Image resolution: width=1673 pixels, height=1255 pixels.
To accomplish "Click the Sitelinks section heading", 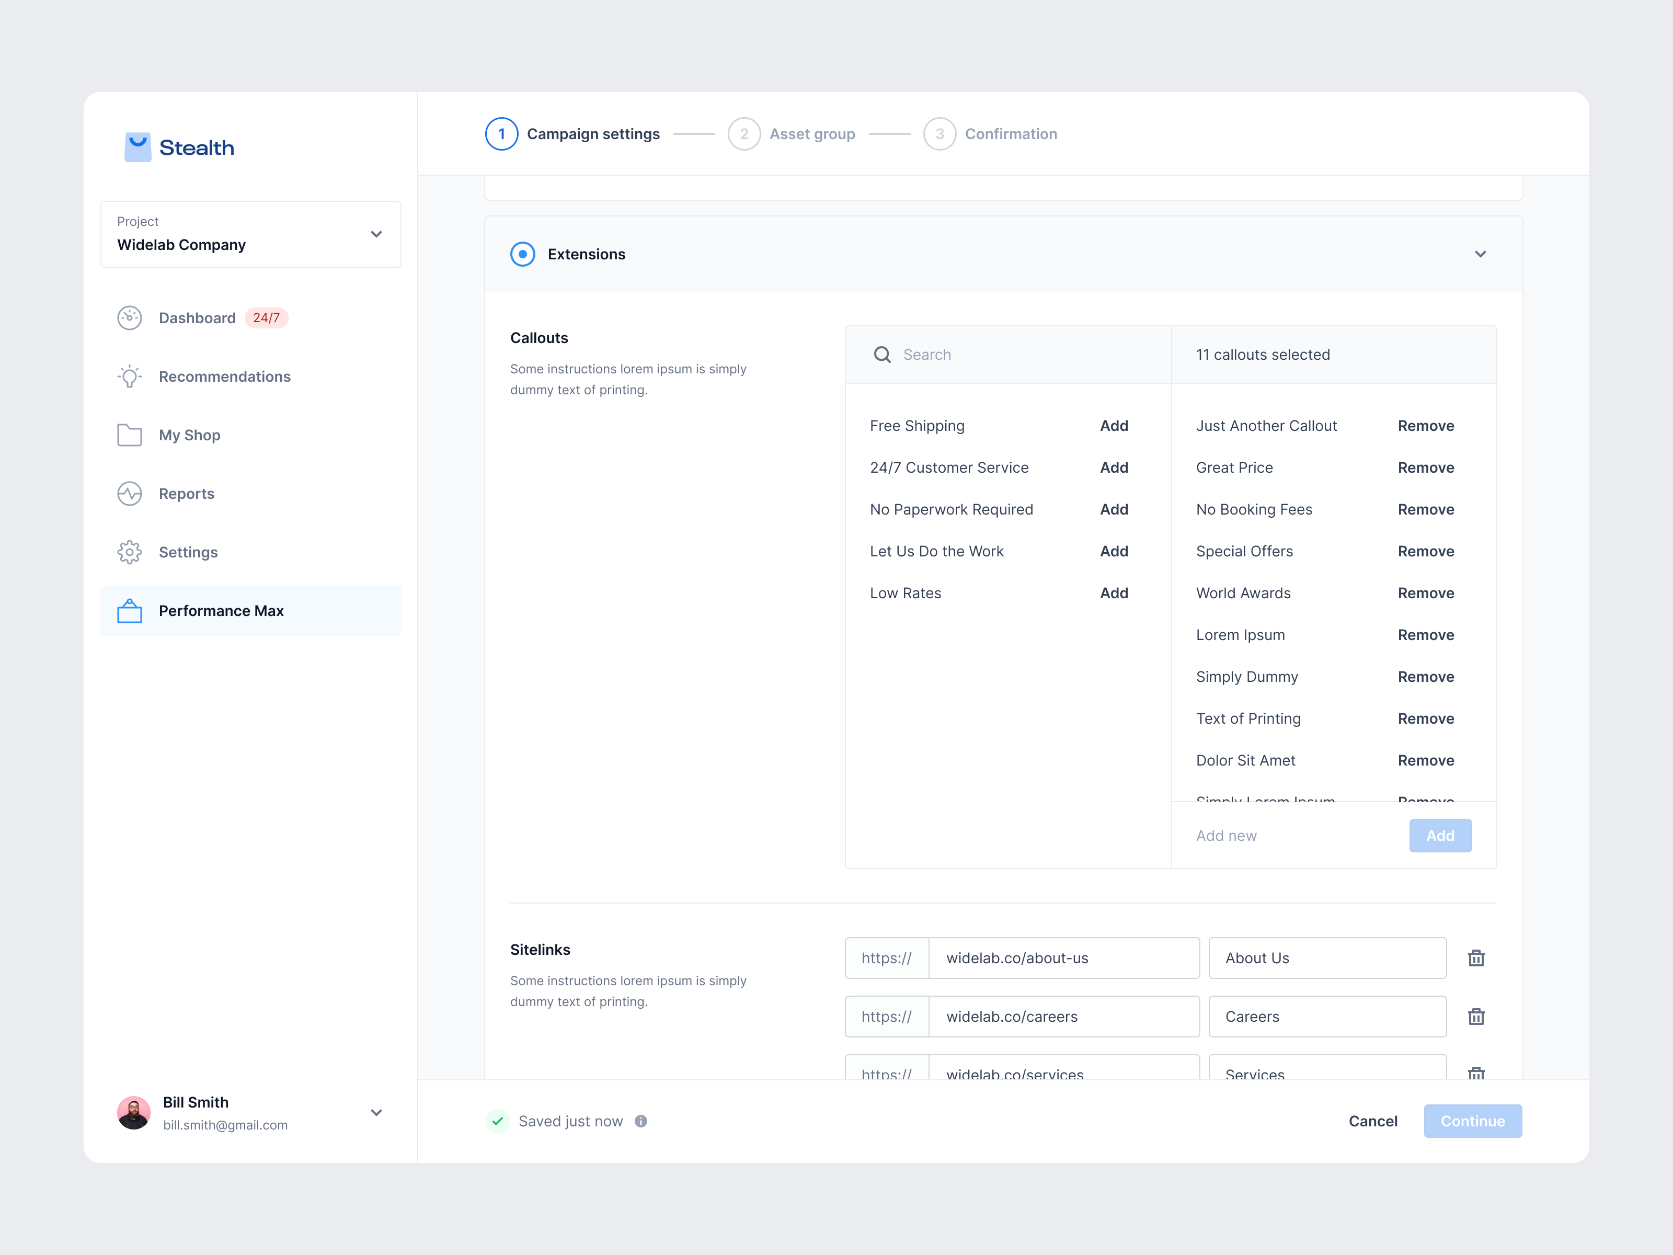I will point(540,950).
